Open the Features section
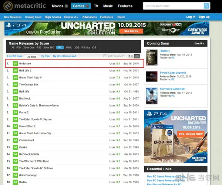Image resolution: width=222 pixels, height=185 pixels. click(x=125, y=6)
